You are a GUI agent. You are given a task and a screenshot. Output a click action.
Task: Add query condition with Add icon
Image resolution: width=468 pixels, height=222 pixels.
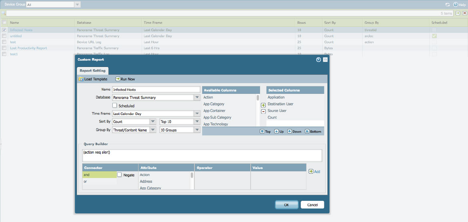point(311,171)
